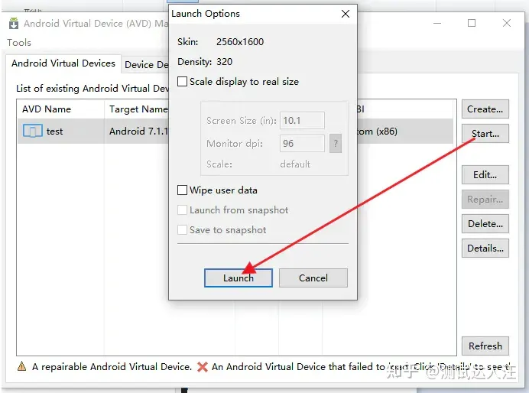Click the yellow repairable-device warning icon
529x393 pixels.
(21, 366)
